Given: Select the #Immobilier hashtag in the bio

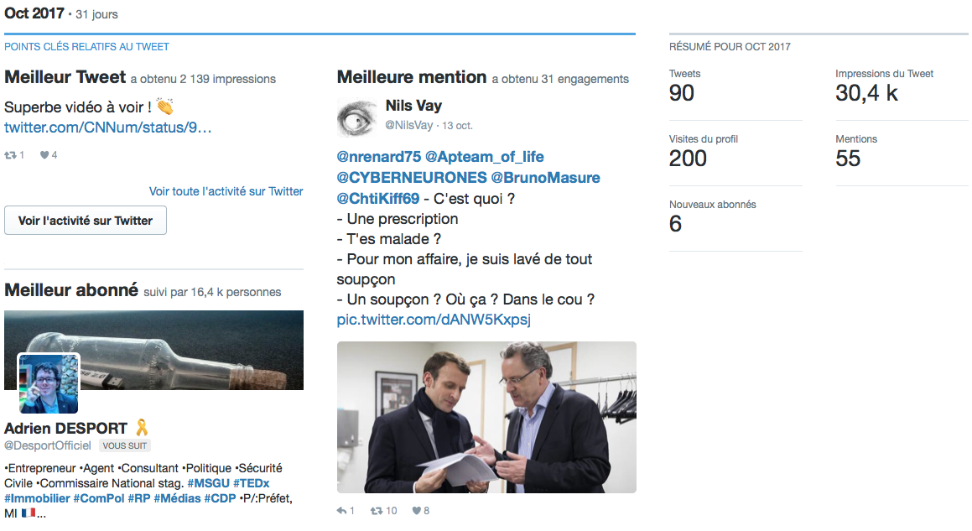Looking at the screenshot, I should tap(37, 498).
